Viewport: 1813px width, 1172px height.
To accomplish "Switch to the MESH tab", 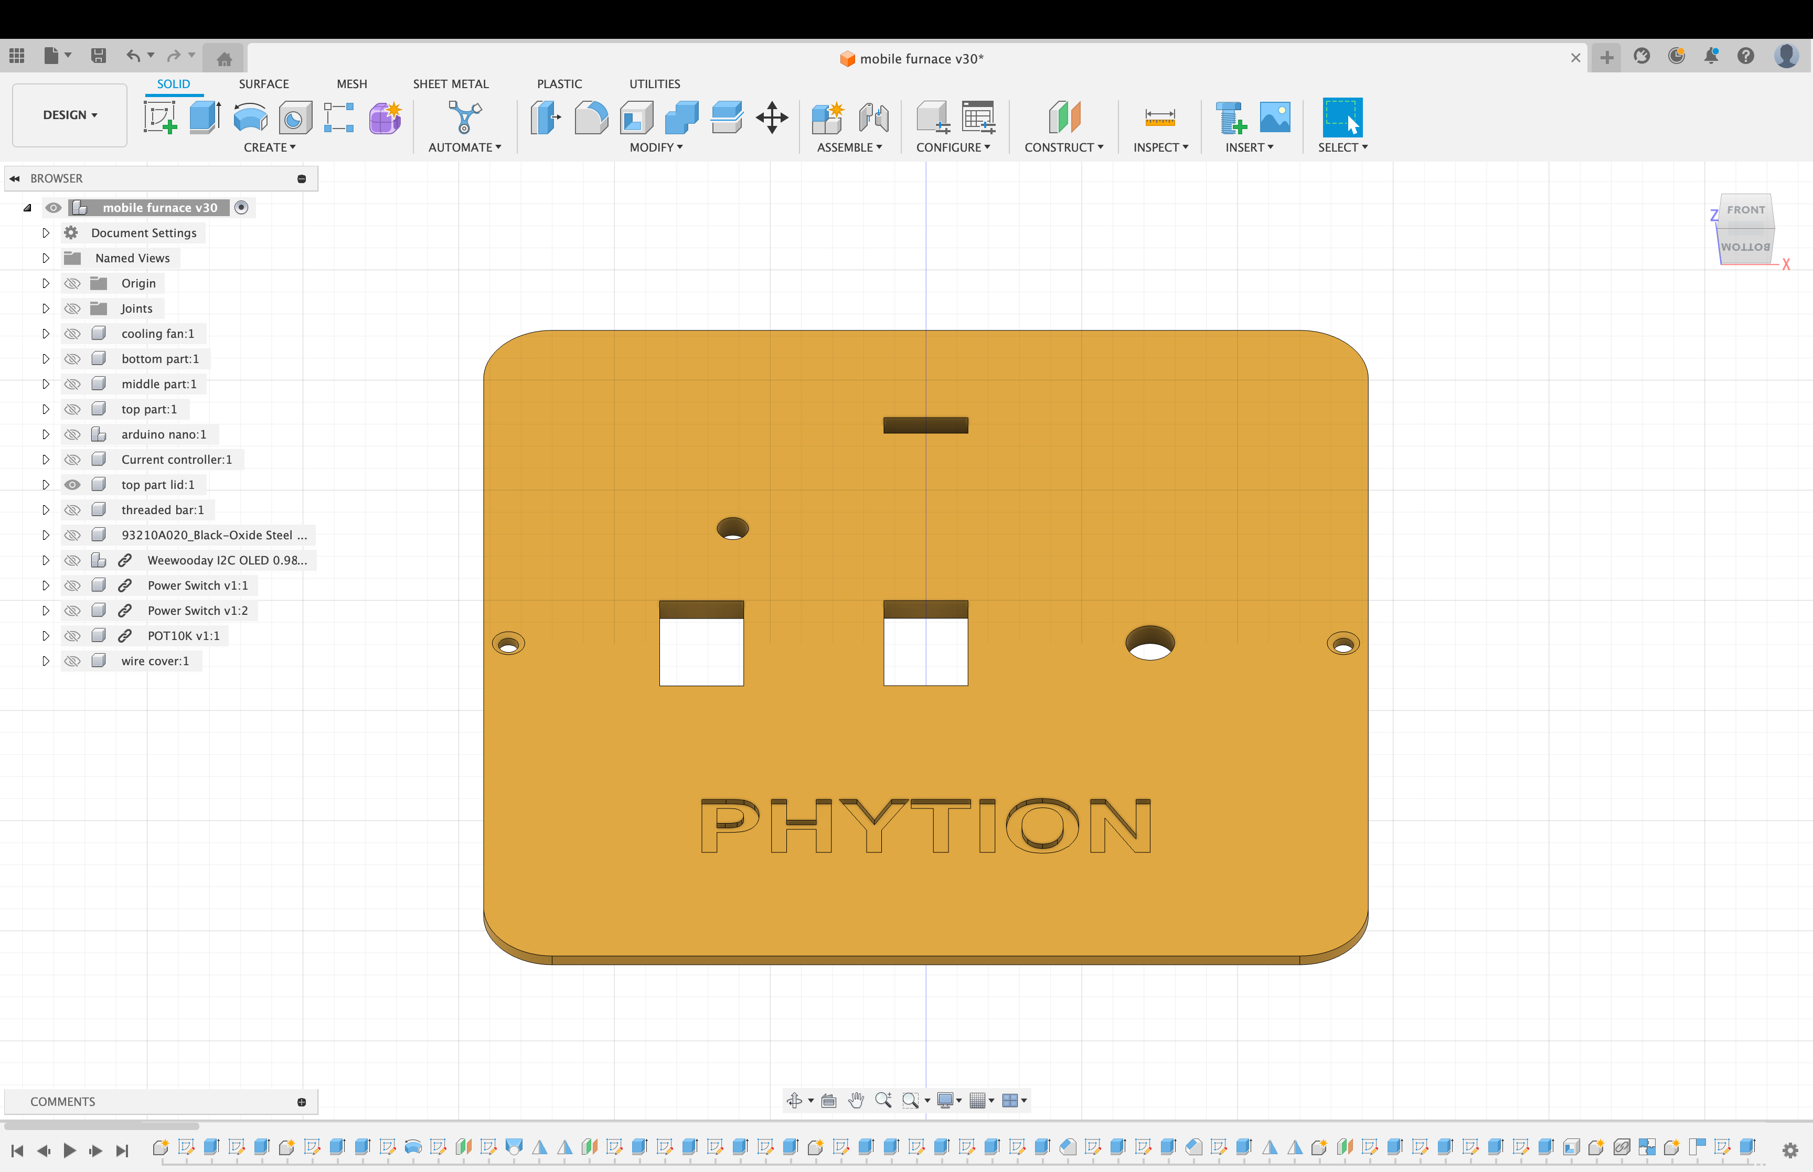I will [351, 84].
